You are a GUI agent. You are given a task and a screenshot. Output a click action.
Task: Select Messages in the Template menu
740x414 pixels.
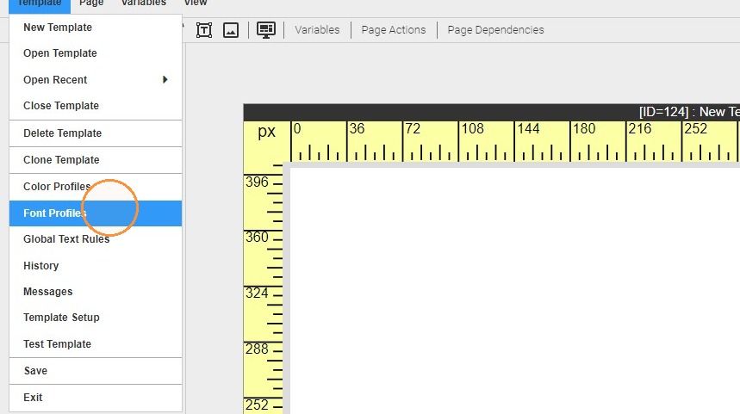point(96,292)
